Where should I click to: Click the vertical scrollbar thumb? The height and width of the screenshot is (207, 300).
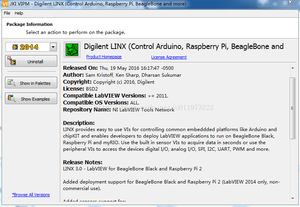pyautogui.click(x=292, y=108)
